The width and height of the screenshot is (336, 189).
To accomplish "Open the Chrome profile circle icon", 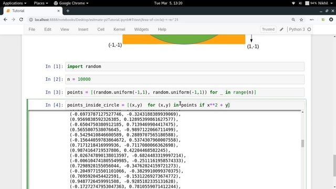I will pos(331,19).
